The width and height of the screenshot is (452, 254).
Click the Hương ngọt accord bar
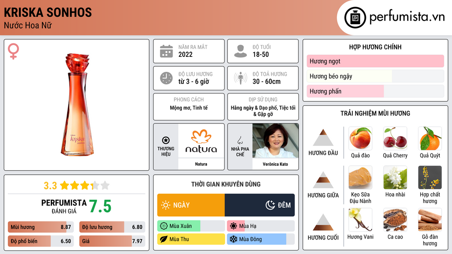coord(375,61)
